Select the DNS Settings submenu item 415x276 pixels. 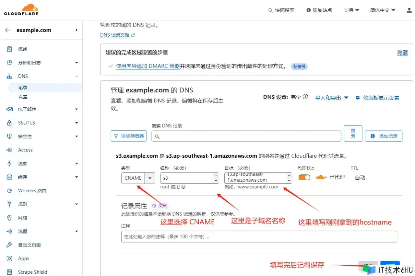tap(23, 97)
